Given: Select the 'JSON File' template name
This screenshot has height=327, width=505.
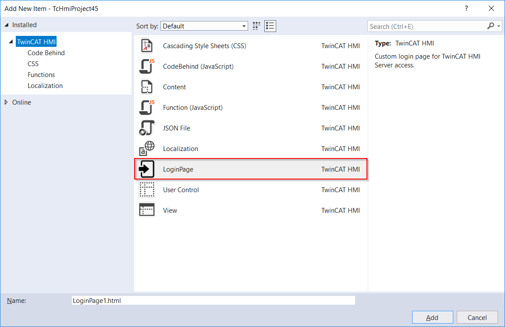Looking at the screenshot, I should pyautogui.click(x=177, y=128).
